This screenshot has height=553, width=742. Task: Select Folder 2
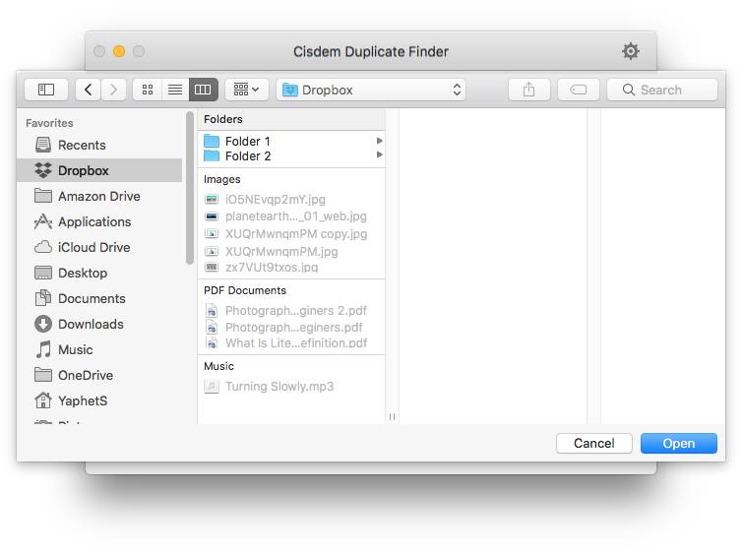tap(291, 155)
